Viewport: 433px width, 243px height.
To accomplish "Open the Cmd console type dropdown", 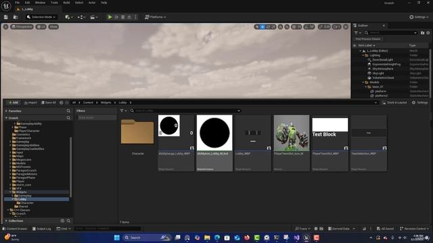I will [64, 229].
